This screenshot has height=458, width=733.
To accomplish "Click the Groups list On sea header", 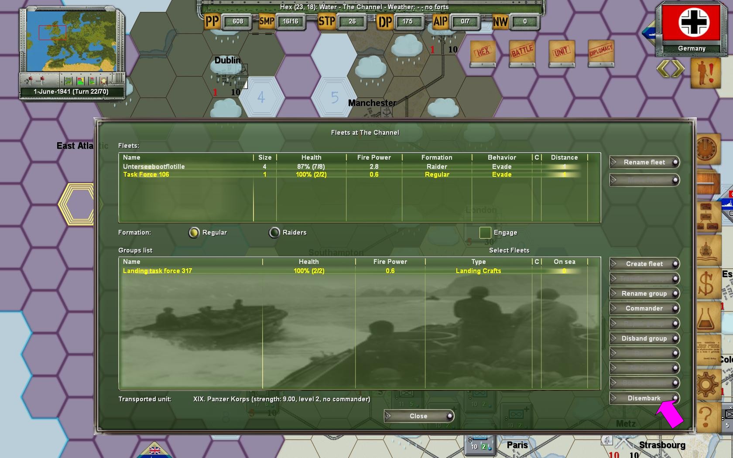I will point(565,262).
